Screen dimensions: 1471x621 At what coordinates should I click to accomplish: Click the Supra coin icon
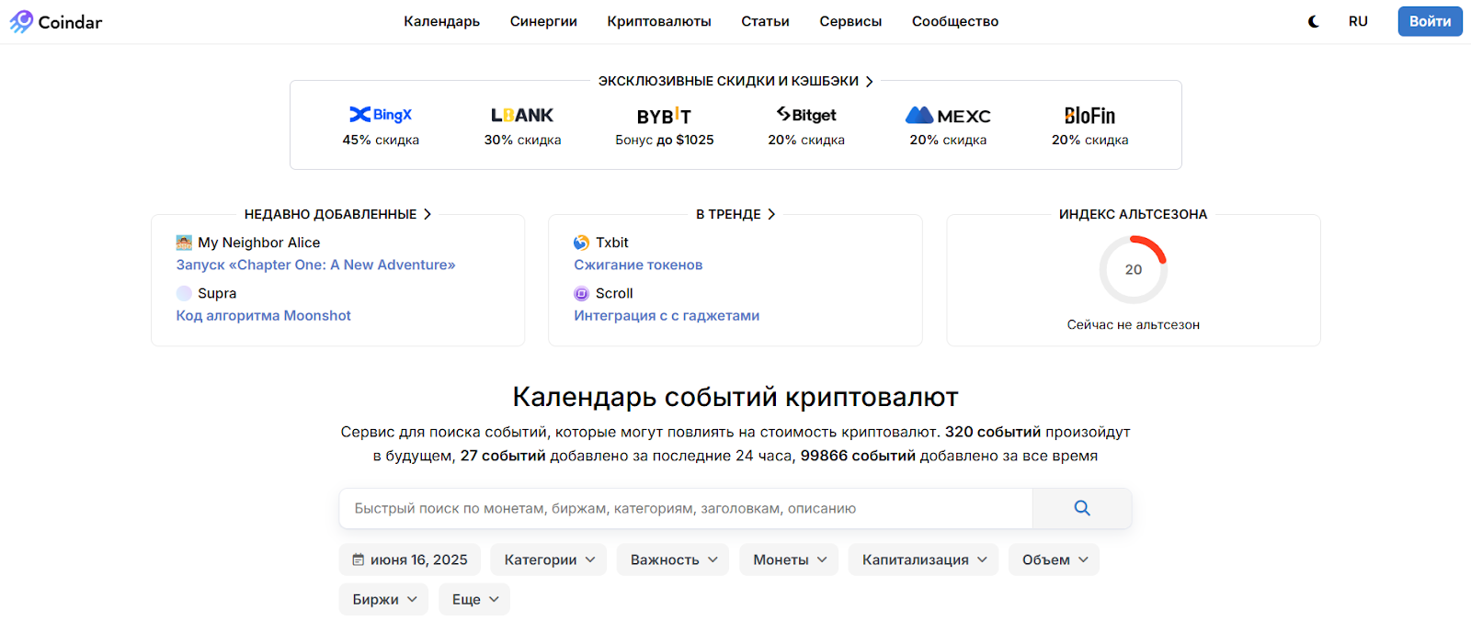[x=184, y=293]
